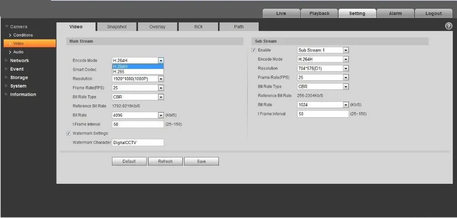Uncheck the Sub Stream Enable checkbox

pos(254,50)
